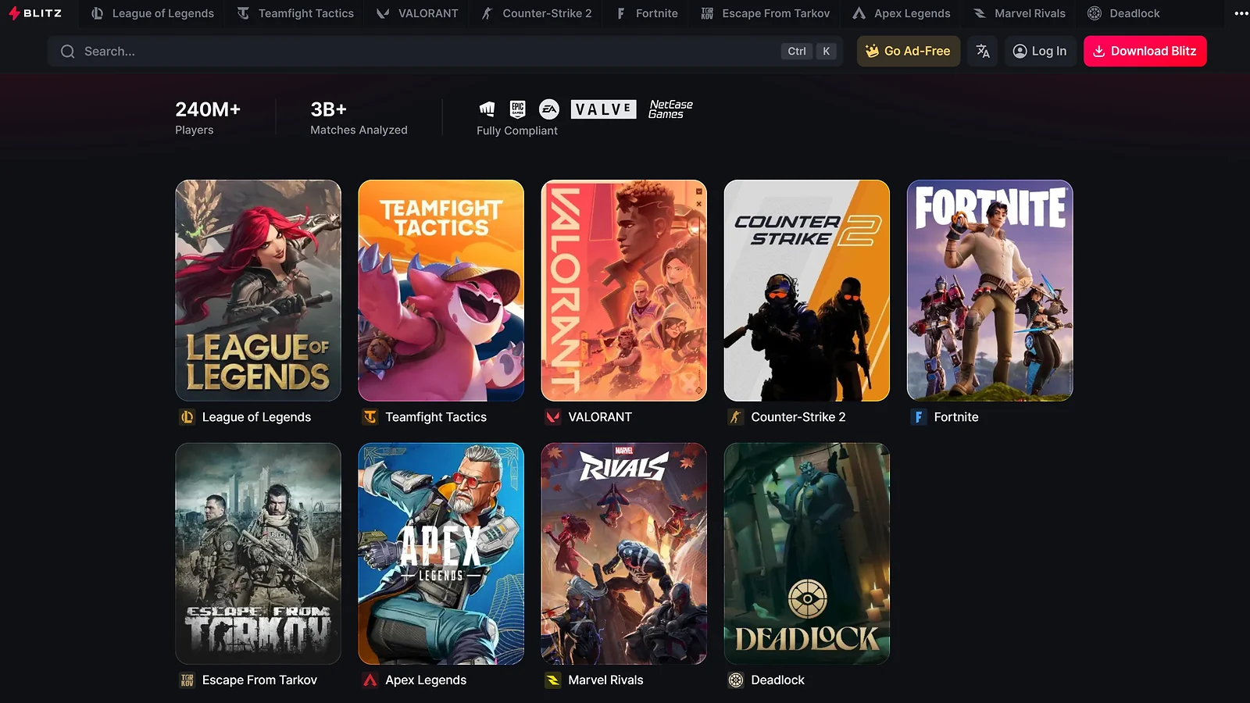
Task: Click Apex Legends icon below its card
Action: pos(370,680)
